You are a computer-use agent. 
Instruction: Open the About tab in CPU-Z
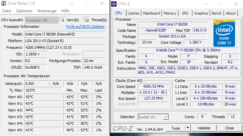(x=231, y=13)
